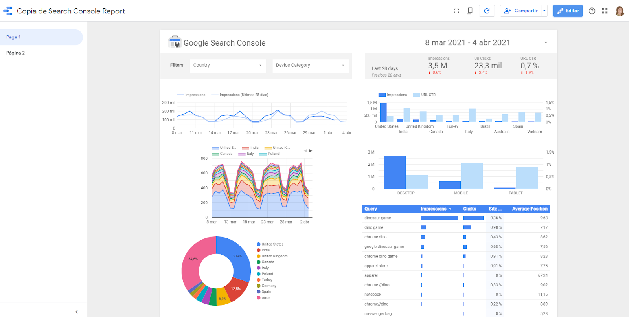Open the Device Category filter dropdown
This screenshot has height=317, width=629.
pos(311,66)
